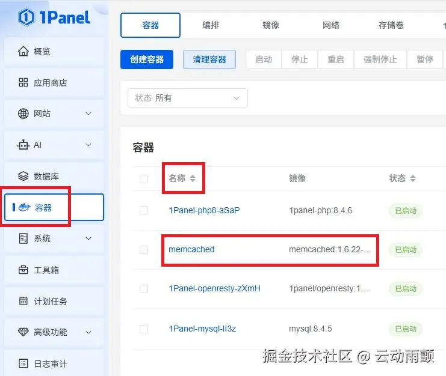Screen dimensions: 446x376
Task: Open 概览 in the sidebar
Action: tap(54, 52)
